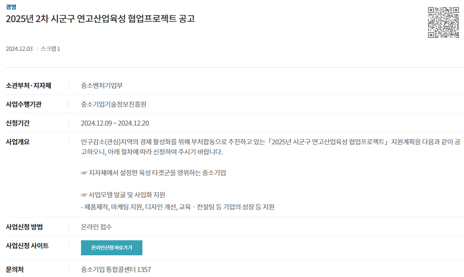Click the 소관부처·지자체 row label
The image size is (464, 277).
(x=28, y=86)
